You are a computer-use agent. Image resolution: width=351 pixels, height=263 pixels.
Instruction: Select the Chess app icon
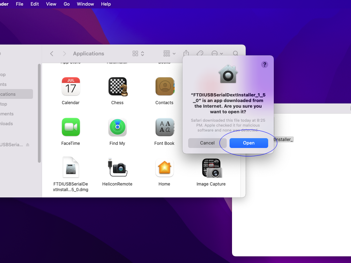tap(118, 87)
